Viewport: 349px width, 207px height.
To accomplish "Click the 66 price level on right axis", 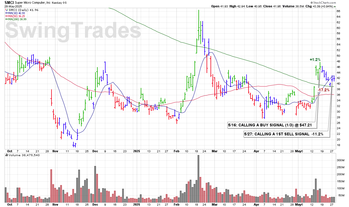I will click(339, 11).
